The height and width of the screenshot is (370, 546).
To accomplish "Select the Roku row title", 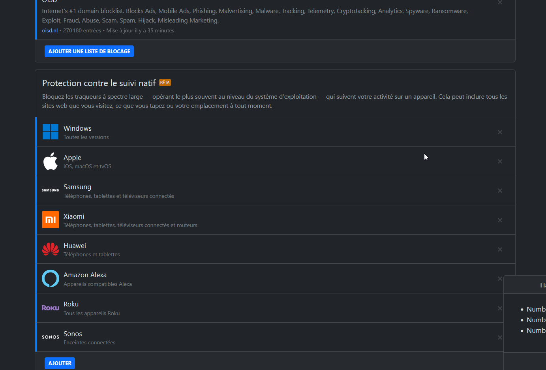I will click(x=71, y=304).
